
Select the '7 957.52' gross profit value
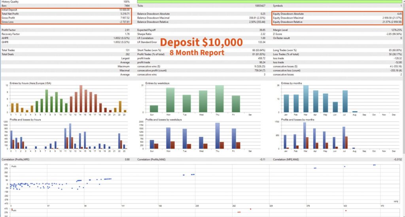pos(125,18)
